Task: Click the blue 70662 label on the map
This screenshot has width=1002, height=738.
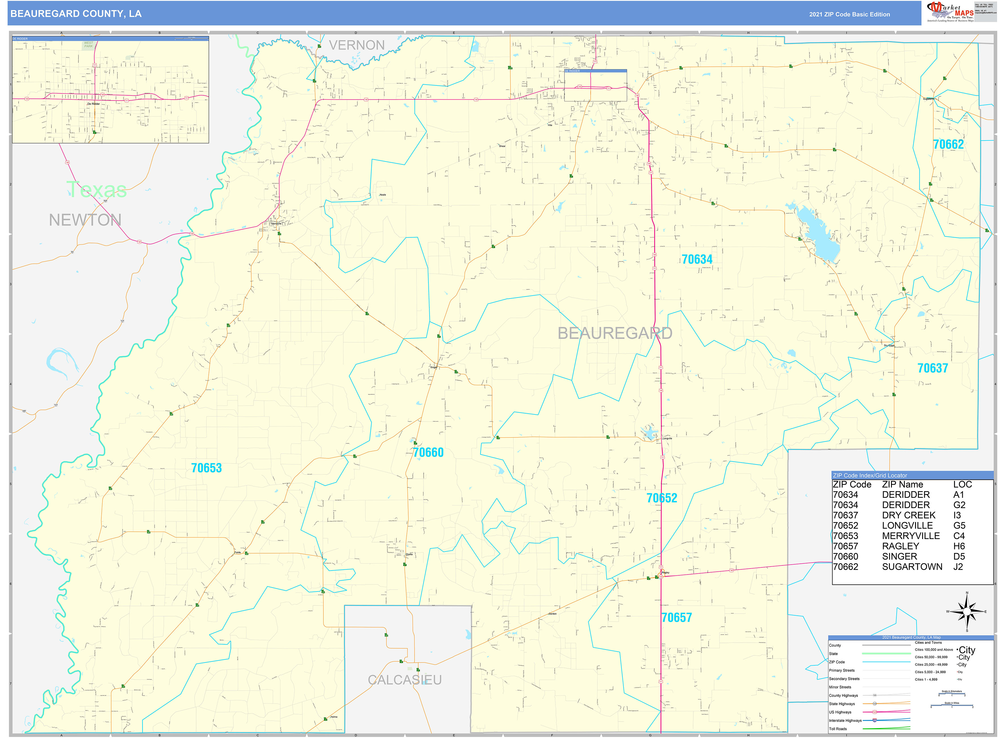Action: pyautogui.click(x=948, y=144)
